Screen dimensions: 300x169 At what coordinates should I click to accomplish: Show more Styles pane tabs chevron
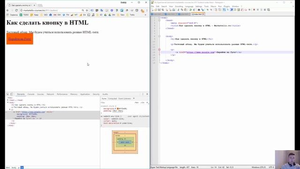134,99
